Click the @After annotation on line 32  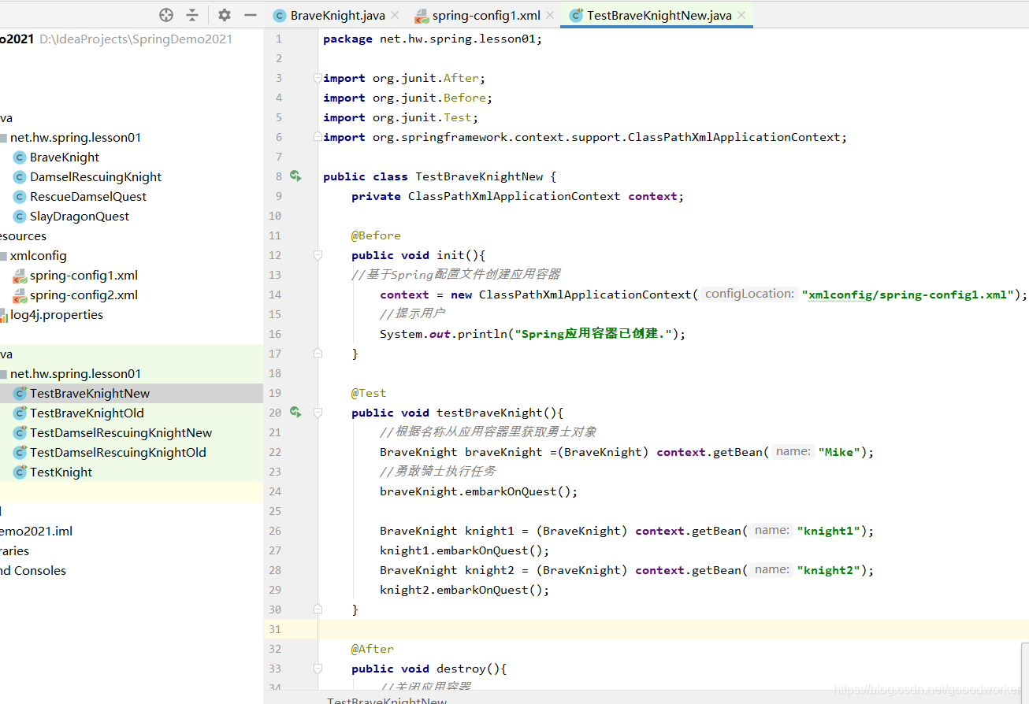click(x=373, y=649)
